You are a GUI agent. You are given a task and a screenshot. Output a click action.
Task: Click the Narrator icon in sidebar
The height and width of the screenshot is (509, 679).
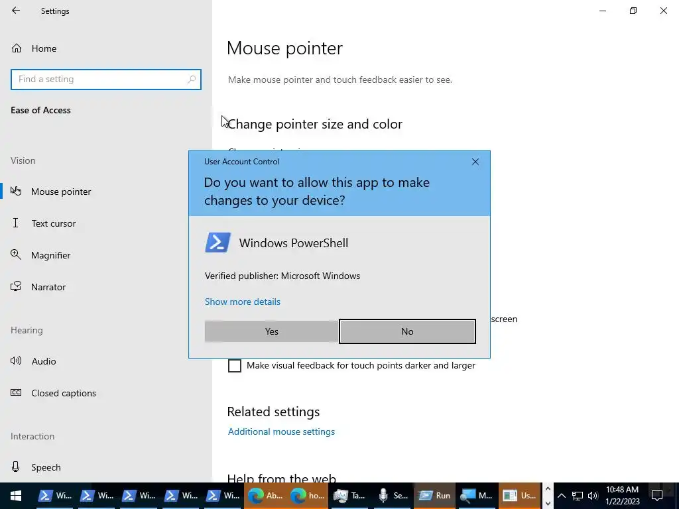point(16,286)
